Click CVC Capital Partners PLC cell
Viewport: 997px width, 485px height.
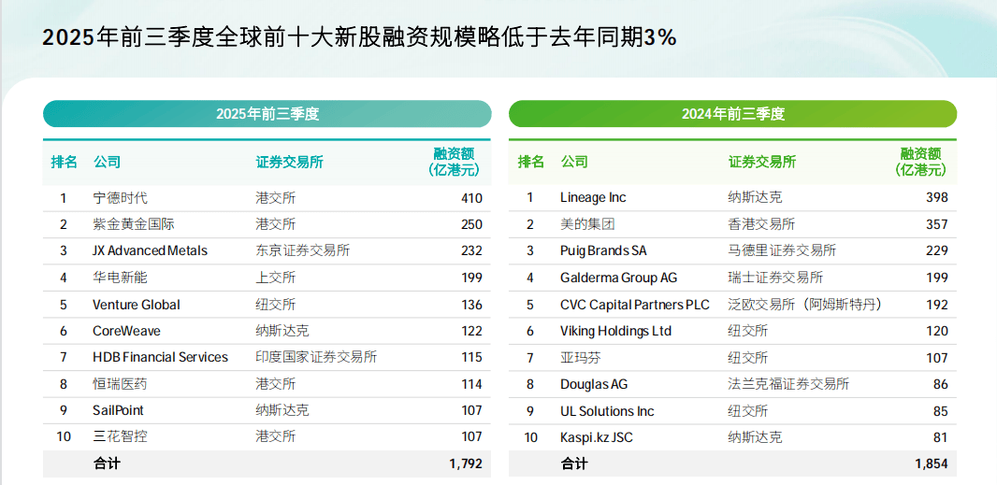click(x=634, y=305)
